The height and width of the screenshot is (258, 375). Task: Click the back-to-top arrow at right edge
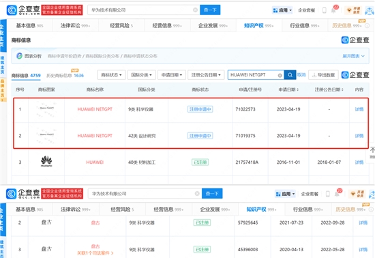(x=372, y=150)
